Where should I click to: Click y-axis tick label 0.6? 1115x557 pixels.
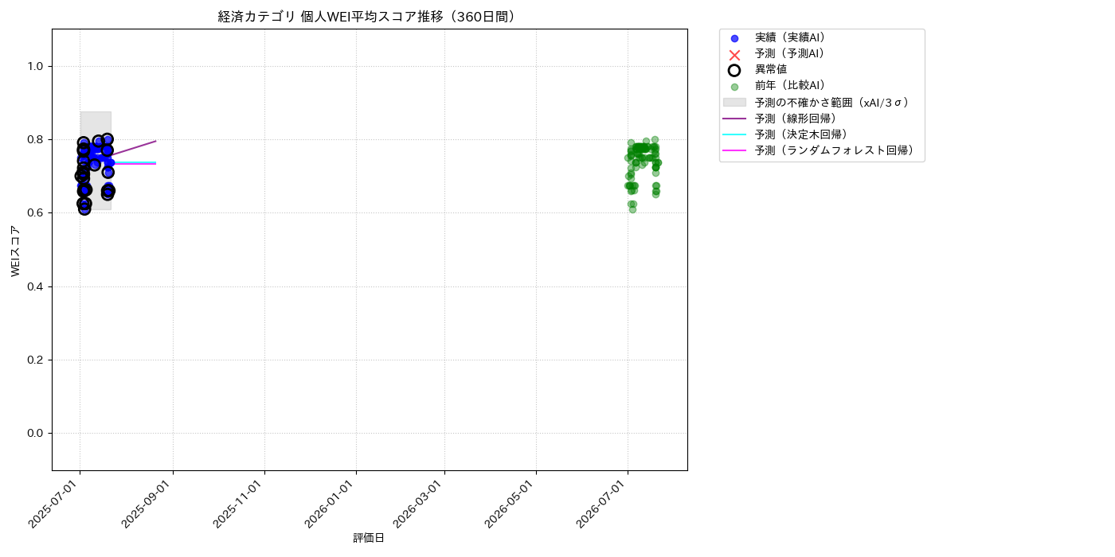point(36,212)
